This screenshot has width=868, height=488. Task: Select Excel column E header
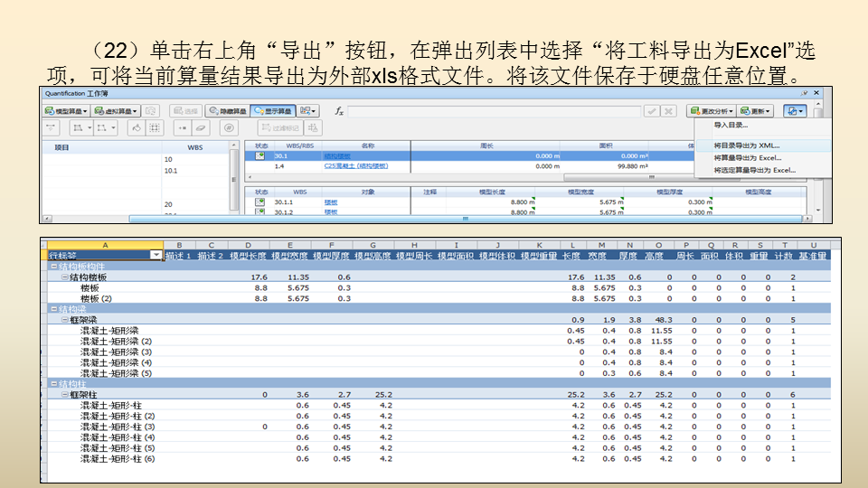pyautogui.click(x=289, y=245)
